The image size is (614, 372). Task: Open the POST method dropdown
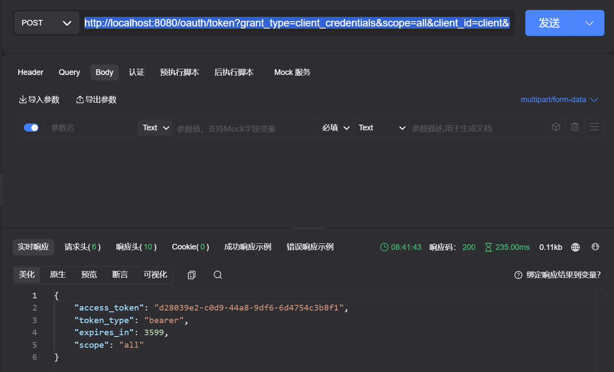pos(47,23)
